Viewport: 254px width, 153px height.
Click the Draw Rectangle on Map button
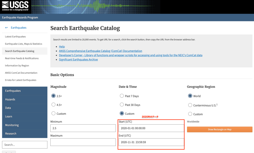click(220, 129)
